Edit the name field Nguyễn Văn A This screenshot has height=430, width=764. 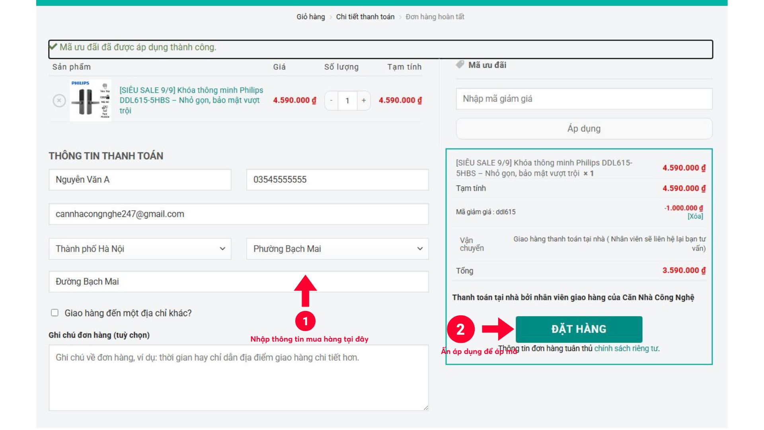(x=140, y=180)
